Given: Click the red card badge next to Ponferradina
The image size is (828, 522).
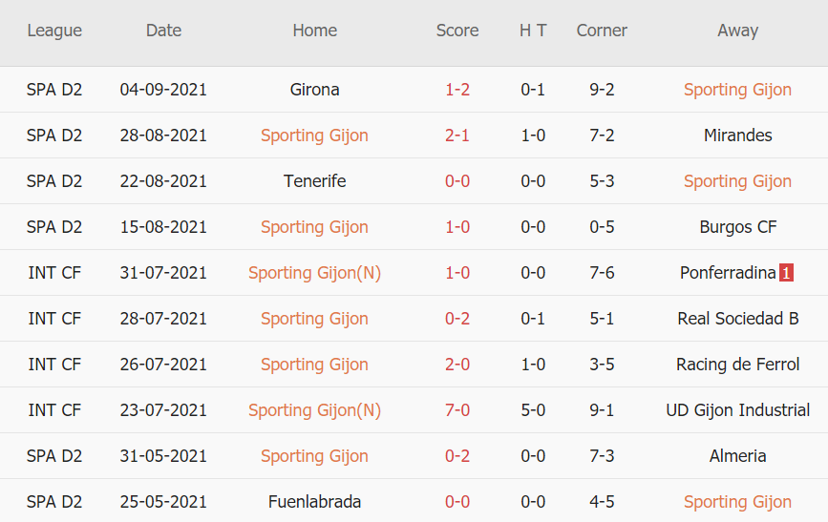Looking at the screenshot, I should point(786,273).
